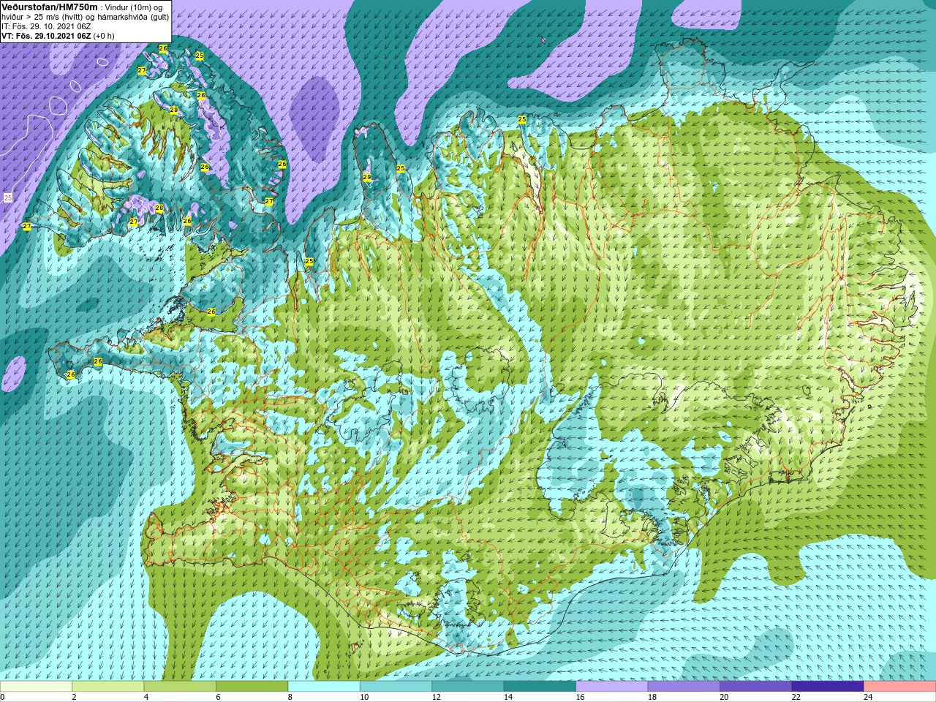936x702 pixels.
Task: Click the '24' label on the legend scale
Action: [869, 697]
